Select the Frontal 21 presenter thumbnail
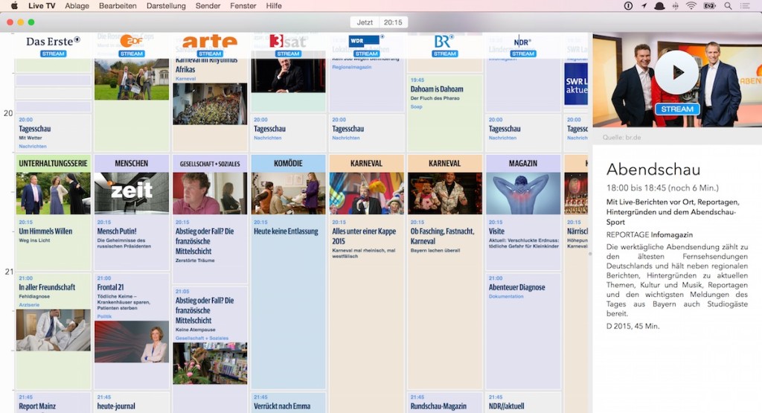 [x=132, y=342]
